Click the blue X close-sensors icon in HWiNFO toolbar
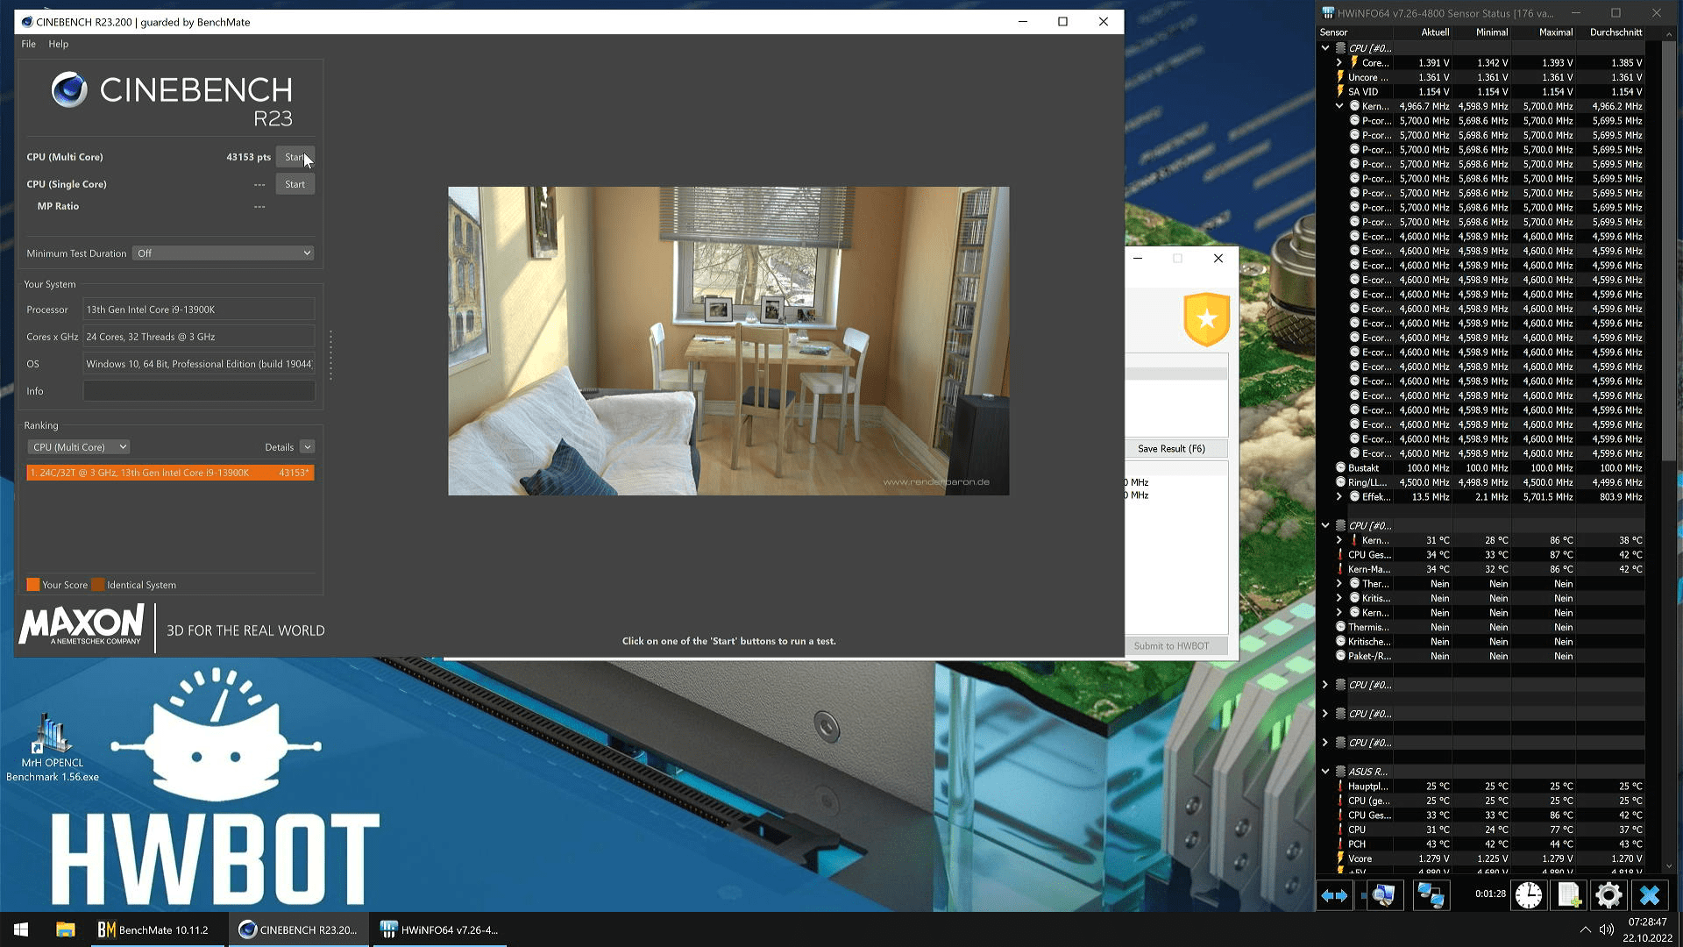This screenshot has width=1683, height=947. [x=1650, y=895]
